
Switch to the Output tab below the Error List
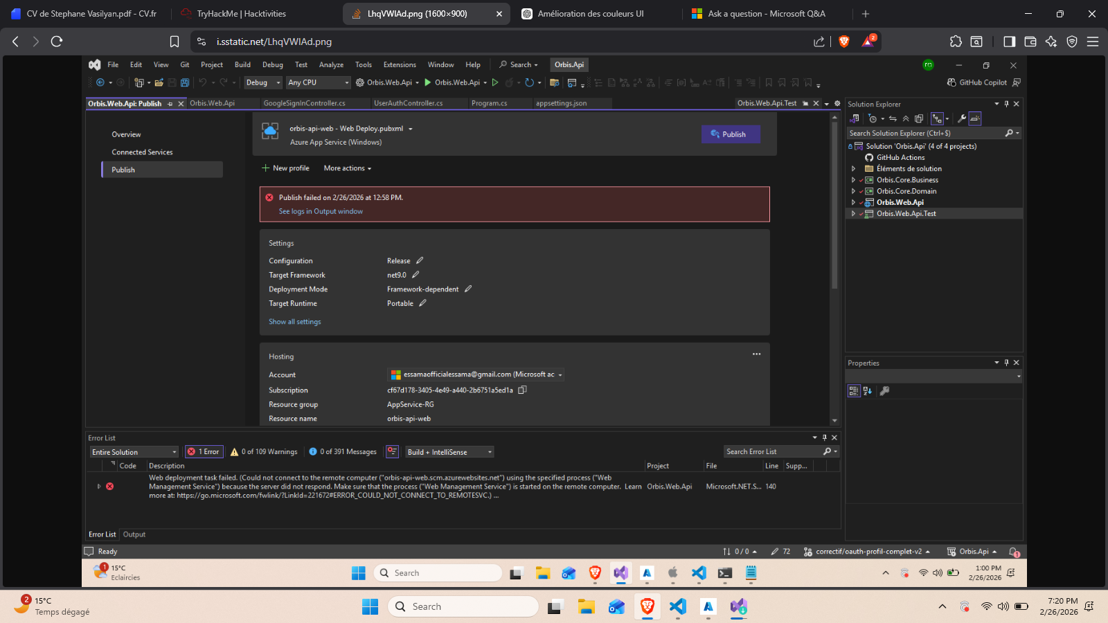[x=134, y=534]
